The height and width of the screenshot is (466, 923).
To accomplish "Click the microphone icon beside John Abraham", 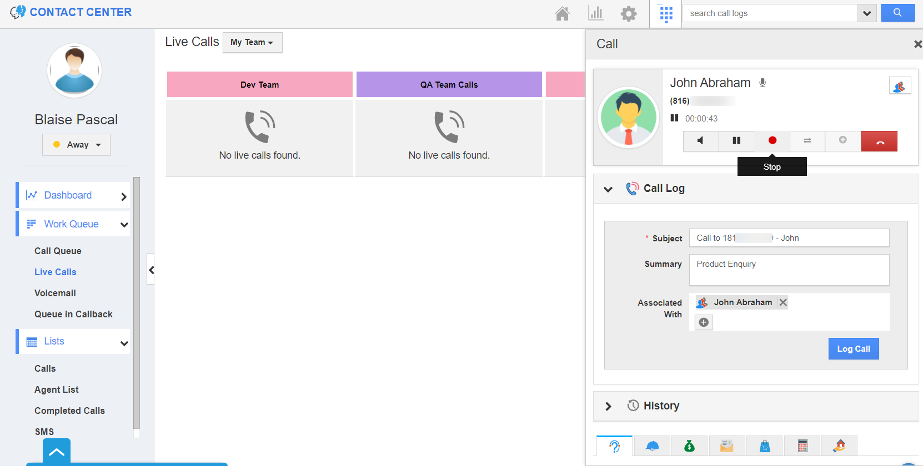I will click(x=763, y=83).
